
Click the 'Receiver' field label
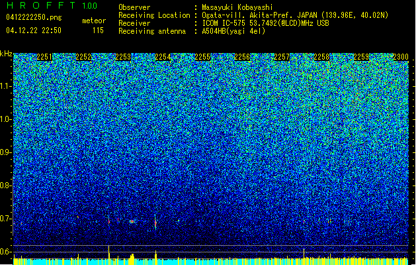[134, 23]
